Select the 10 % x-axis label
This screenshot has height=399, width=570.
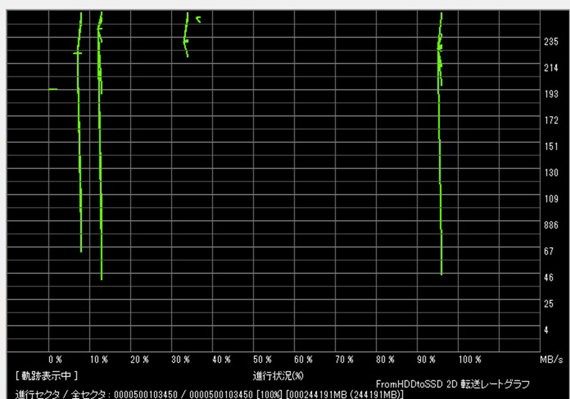[x=99, y=360]
